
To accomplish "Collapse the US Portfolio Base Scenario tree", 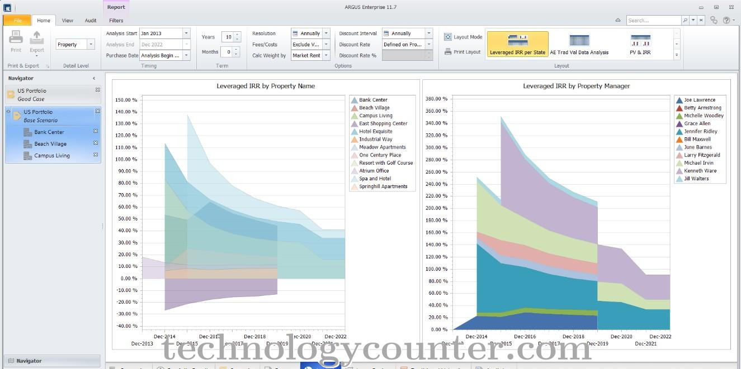I will pos(8,112).
